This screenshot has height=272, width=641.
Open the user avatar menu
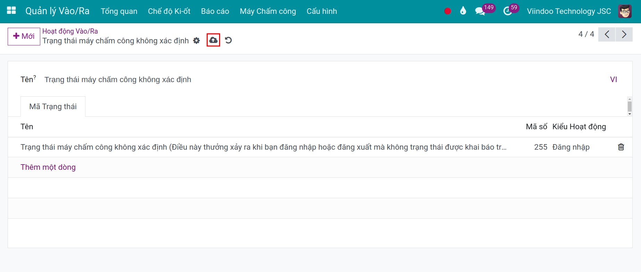click(x=625, y=11)
